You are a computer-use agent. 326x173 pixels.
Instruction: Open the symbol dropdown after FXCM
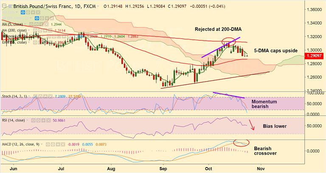click(x=98, y=6)
